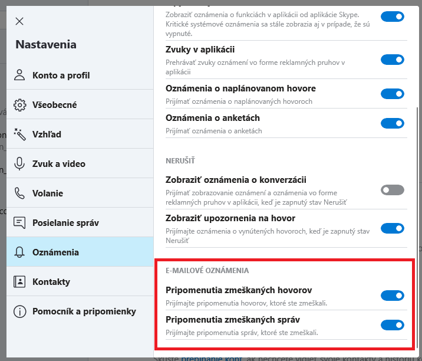Image resolution: width=422 pixels, height=361 pixels.
Task: Turn off Pripomenutia zmeškaných hovorov
Action: pyautogui.click(x=393, y=296)
